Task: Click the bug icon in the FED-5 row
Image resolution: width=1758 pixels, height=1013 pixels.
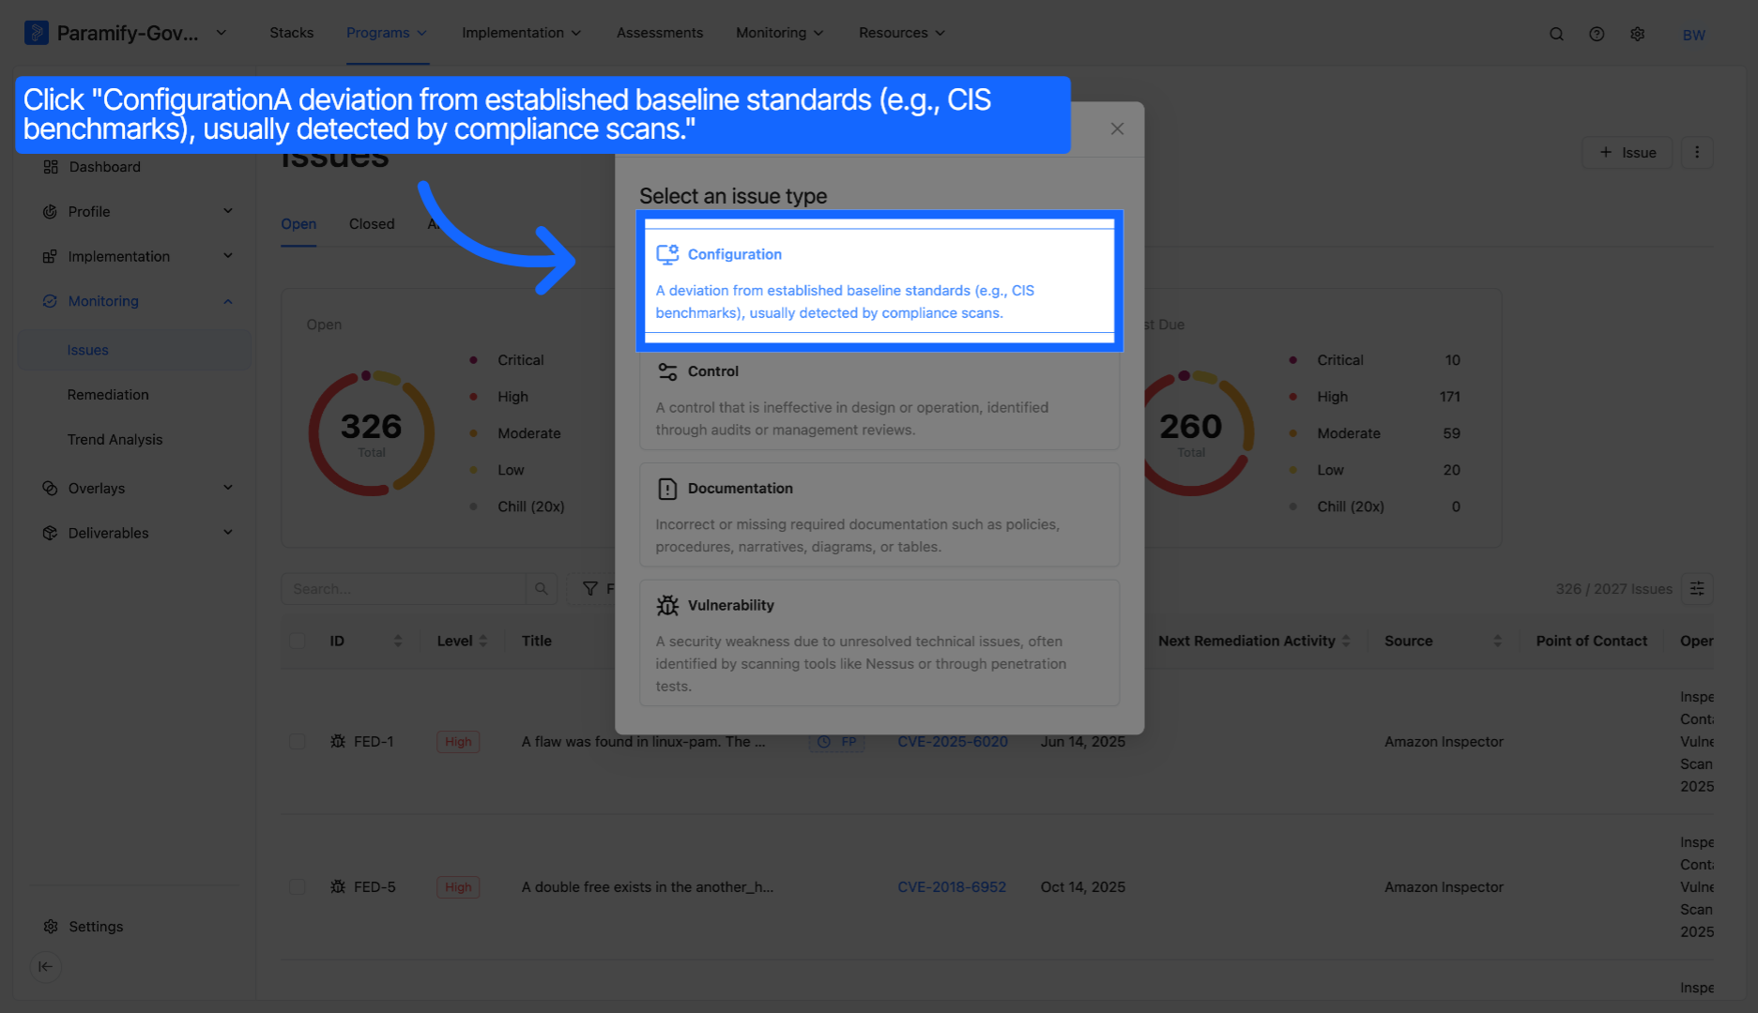Action: pyautogui.click(x=338, y=887)
